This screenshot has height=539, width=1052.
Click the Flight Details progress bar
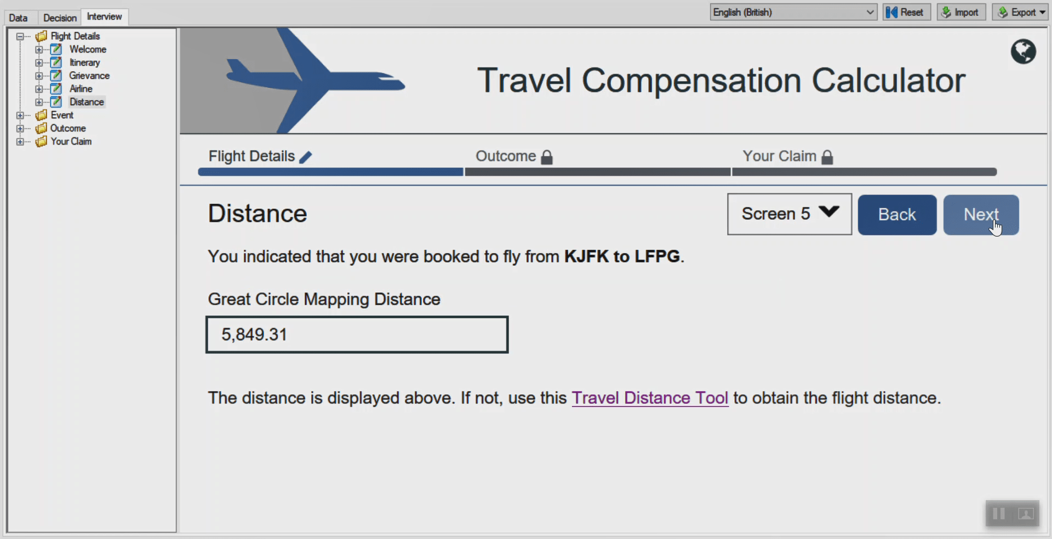pos(329,172)
